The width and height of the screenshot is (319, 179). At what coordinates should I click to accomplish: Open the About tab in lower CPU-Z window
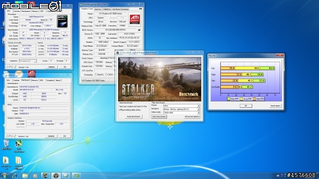click(58, 81)
